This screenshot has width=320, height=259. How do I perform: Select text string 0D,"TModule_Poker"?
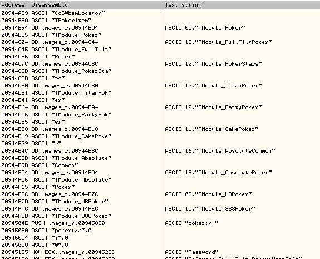[x=205, y=28]
